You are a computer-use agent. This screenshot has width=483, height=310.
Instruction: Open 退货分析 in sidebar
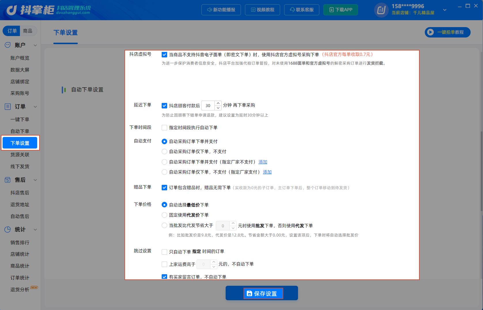coord(20,289)
